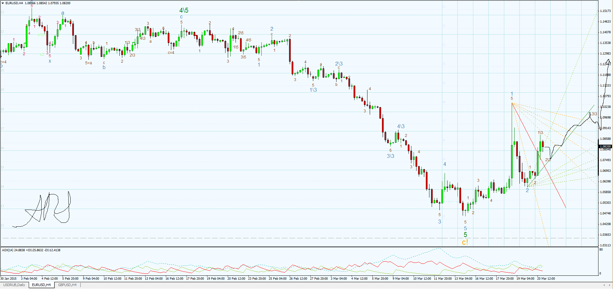Click the ADX scale value 80
This screenshot has height=289, width=613.
click(601, 250)
